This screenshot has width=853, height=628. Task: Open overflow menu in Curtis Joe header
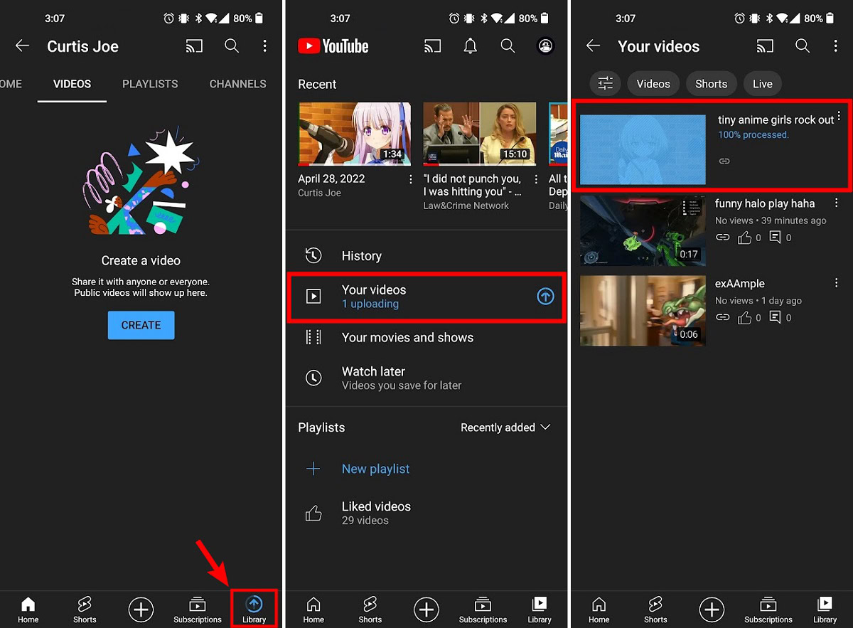(x=264, y=46)
